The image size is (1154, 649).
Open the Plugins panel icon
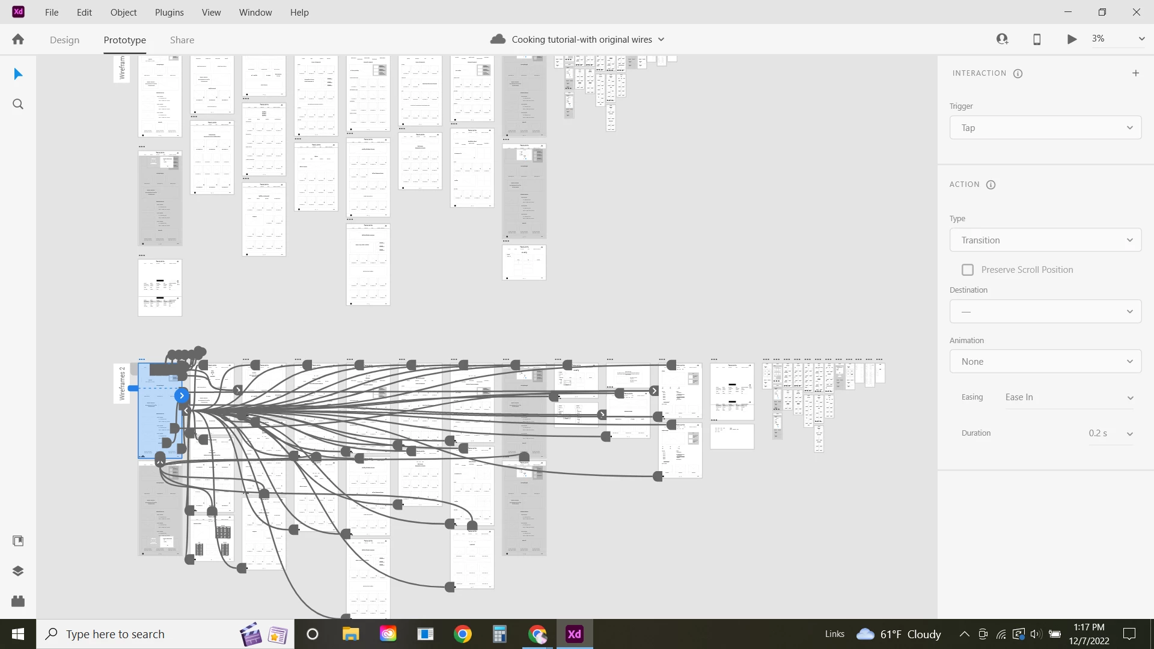click(18, 601)
